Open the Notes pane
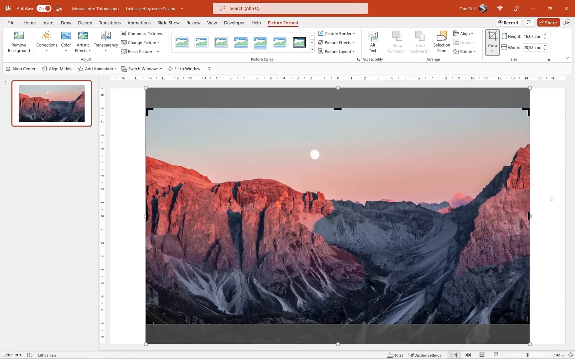Screen dimensions: 575x359 tap(395, 355)
